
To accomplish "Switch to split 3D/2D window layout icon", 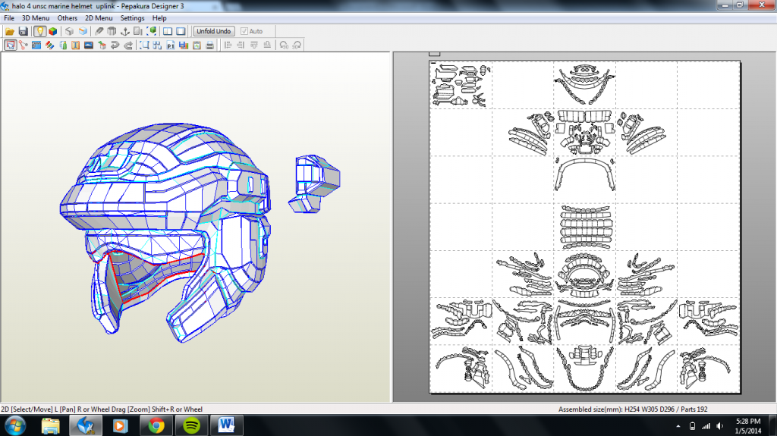I will [168, 31].
